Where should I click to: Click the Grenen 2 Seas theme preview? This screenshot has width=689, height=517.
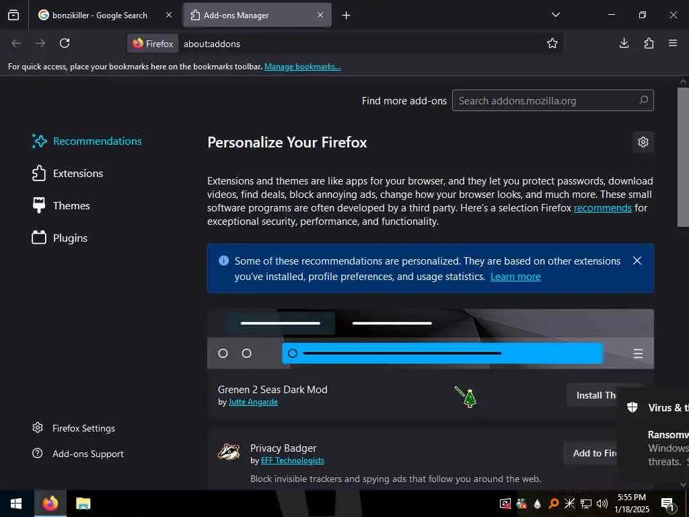[430, 339]
